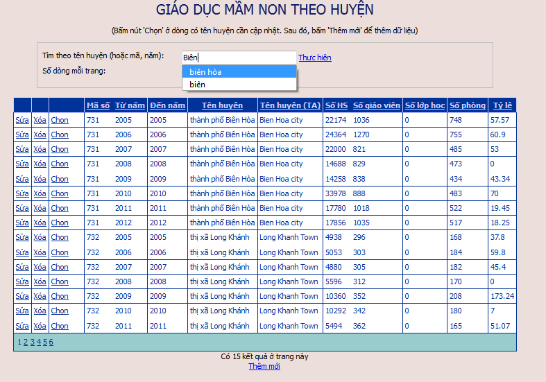The width and height of the screenshot is (546, 382).
Task: Click 'Xóa' in Long Khánh 2009 row
Action: tap(40, 297)
